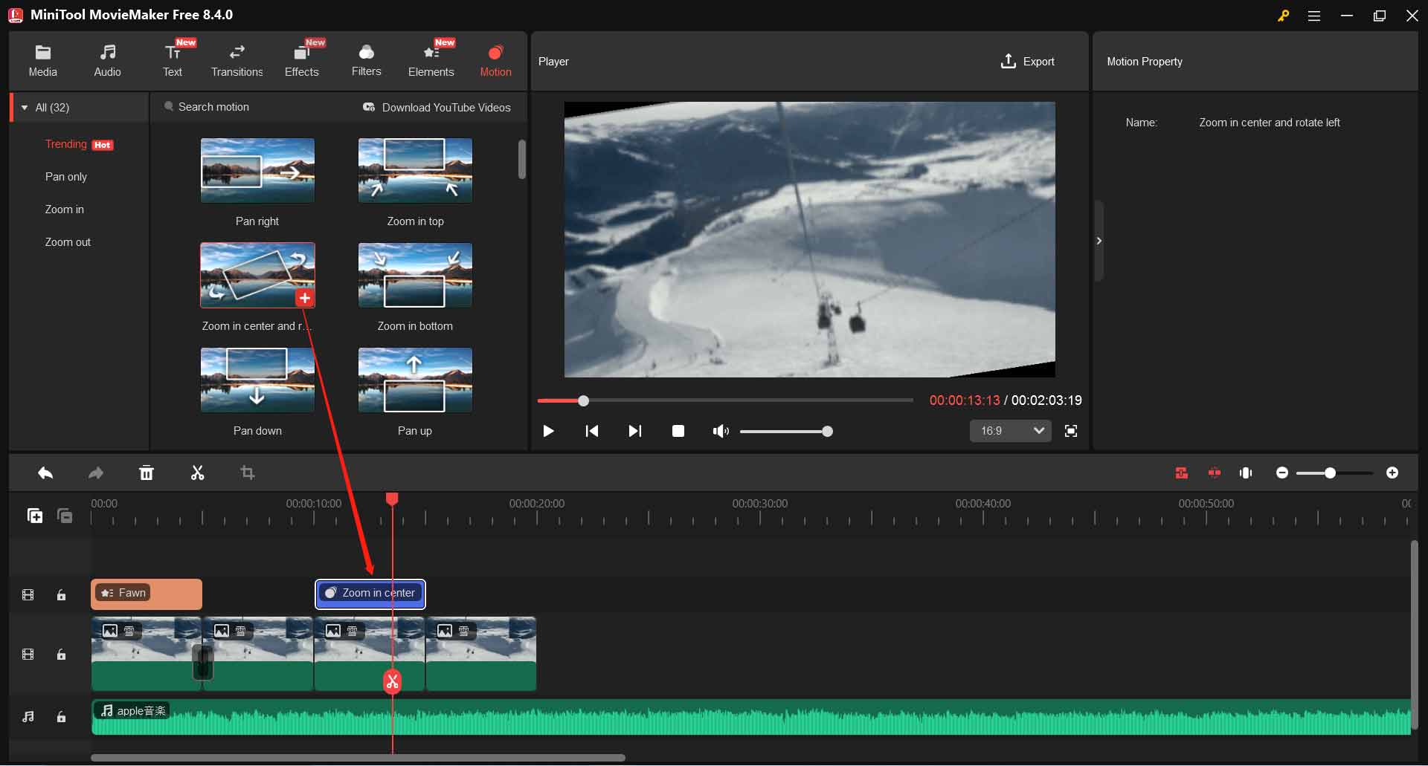Image resolution: width=1428 pixels, height=766 pixels.
Task: Open the Media importer panel
Action: pos(42,59)
